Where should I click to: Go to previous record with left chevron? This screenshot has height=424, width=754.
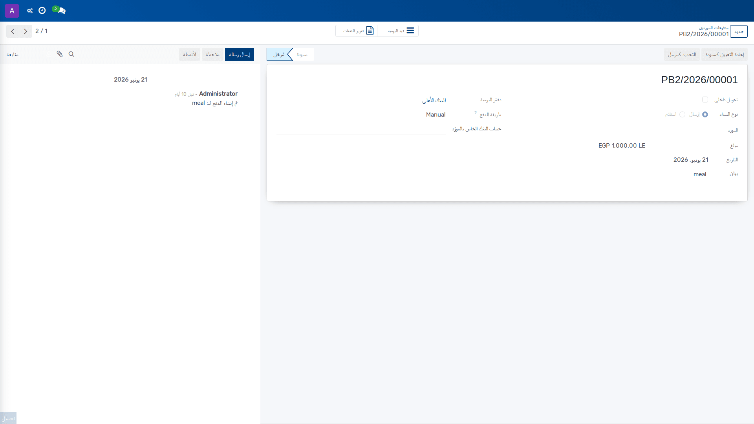pyautogui.click(x=13, y=31)
